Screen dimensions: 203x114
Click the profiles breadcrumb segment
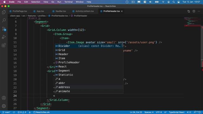pyautogui.click(x=42, y=16)
